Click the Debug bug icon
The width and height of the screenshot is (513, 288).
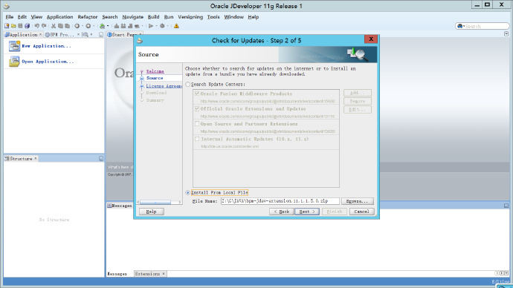(x=162, y=26)
